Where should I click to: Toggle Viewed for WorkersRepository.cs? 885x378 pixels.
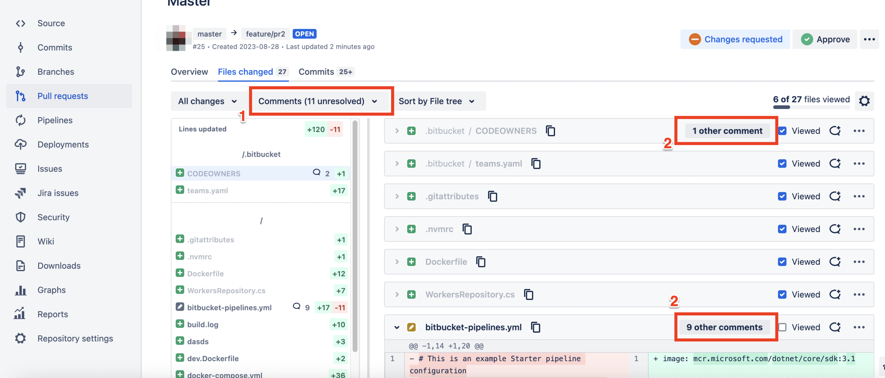tap(782, 294)
